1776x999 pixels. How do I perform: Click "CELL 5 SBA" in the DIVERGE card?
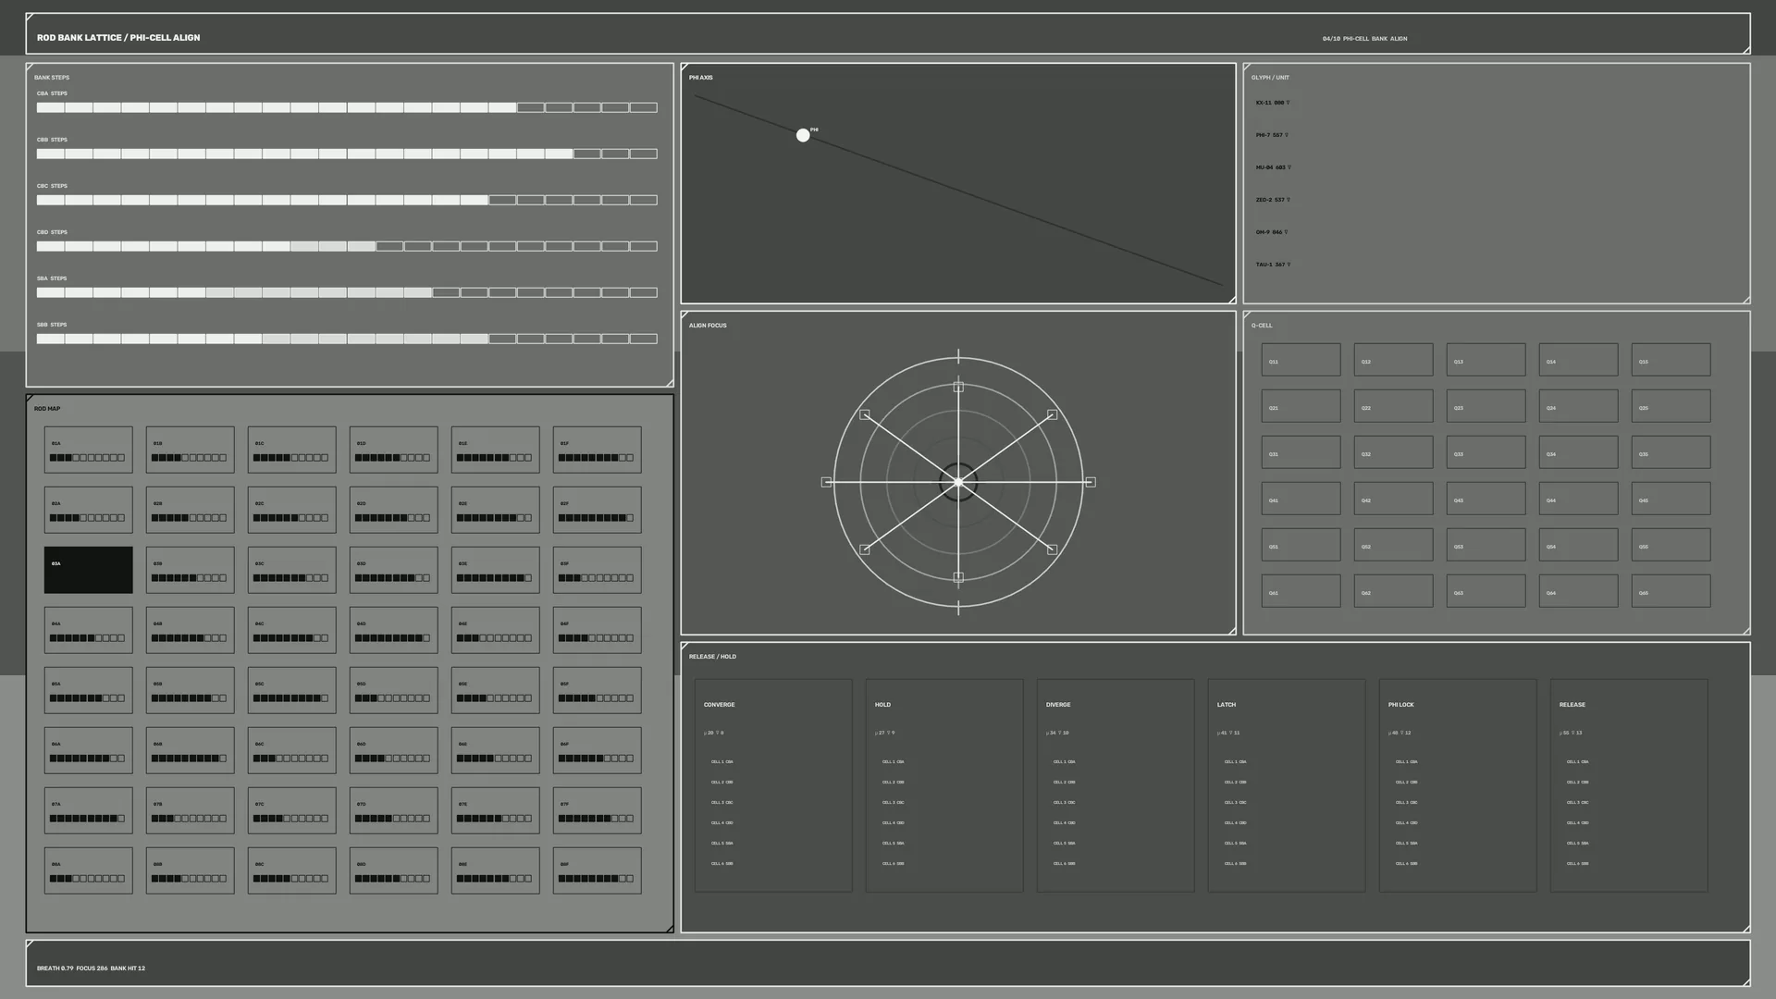[1065, 844]
